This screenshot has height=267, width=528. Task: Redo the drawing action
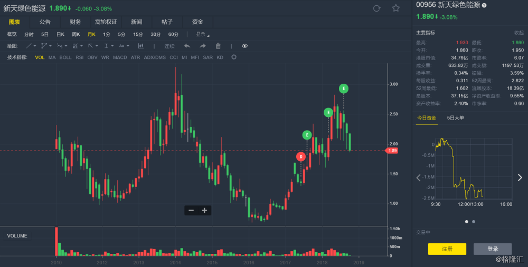coord(203,46)
